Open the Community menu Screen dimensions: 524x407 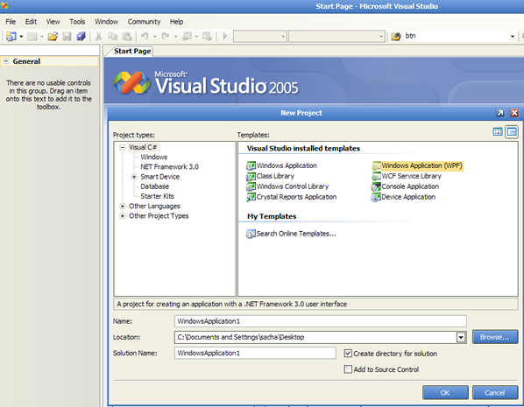point(144,22)
